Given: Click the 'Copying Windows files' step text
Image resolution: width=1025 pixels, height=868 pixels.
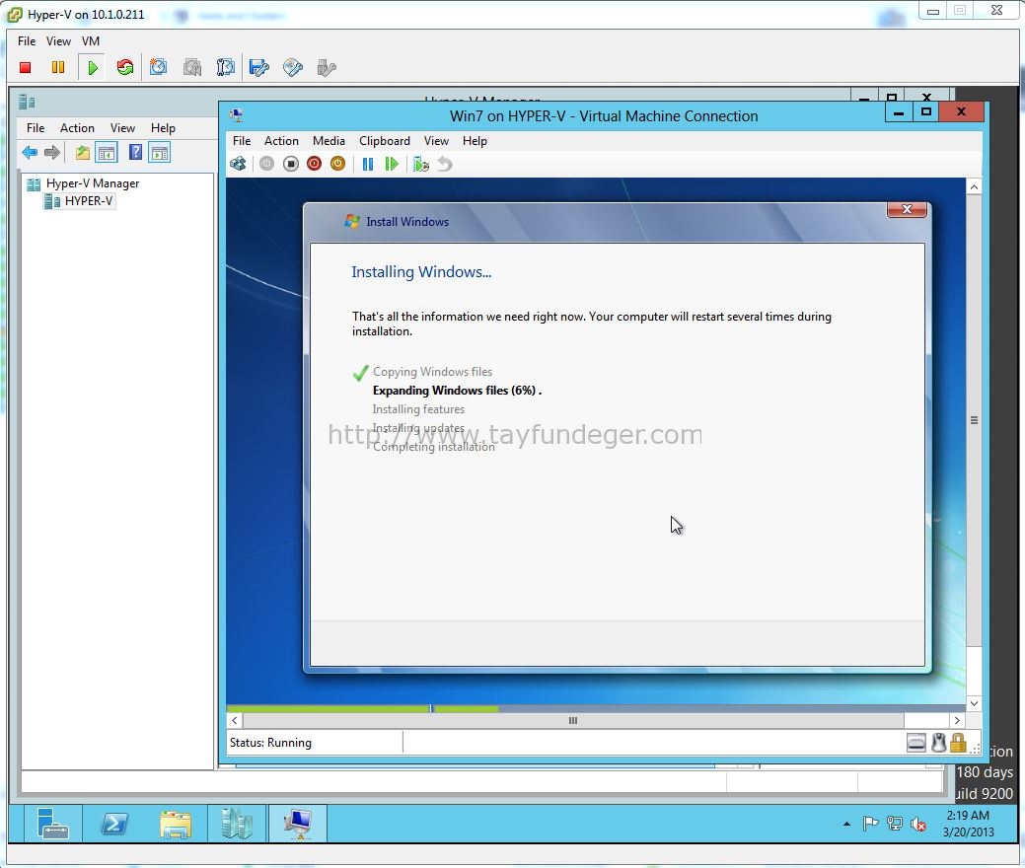Looking at the screenshot, I should tap(432, 372).
